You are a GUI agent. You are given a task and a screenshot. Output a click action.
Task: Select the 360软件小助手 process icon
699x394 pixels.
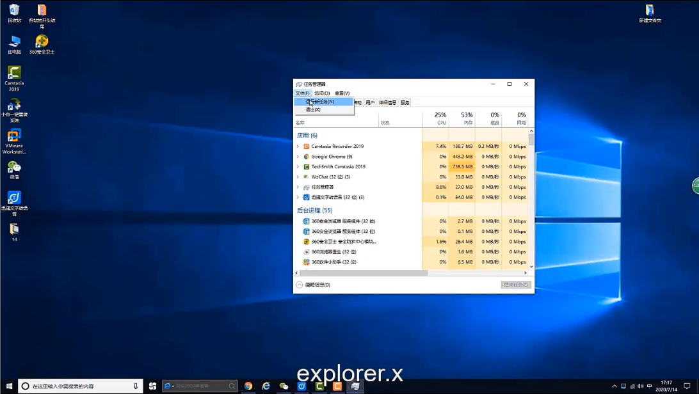coord(306,262)
